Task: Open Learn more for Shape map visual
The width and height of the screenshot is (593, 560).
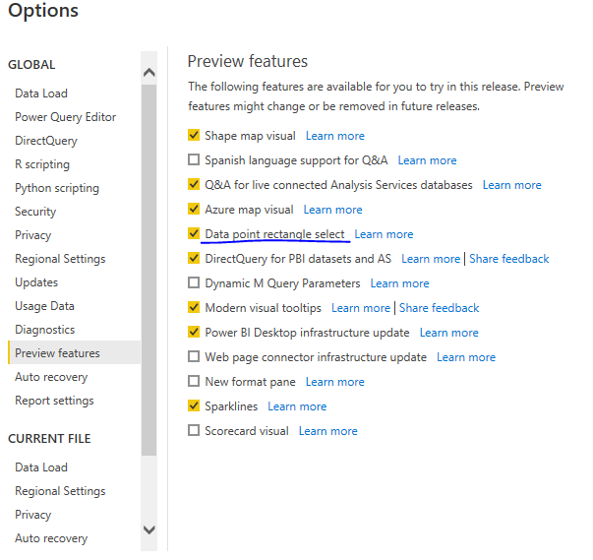Action: (335, 136)
